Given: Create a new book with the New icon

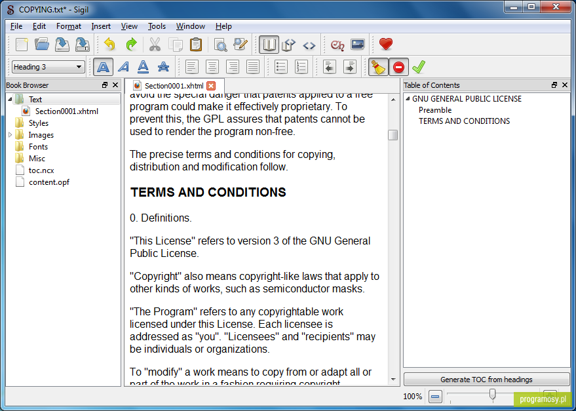Looking at the screenshot, I should (22, 45).
